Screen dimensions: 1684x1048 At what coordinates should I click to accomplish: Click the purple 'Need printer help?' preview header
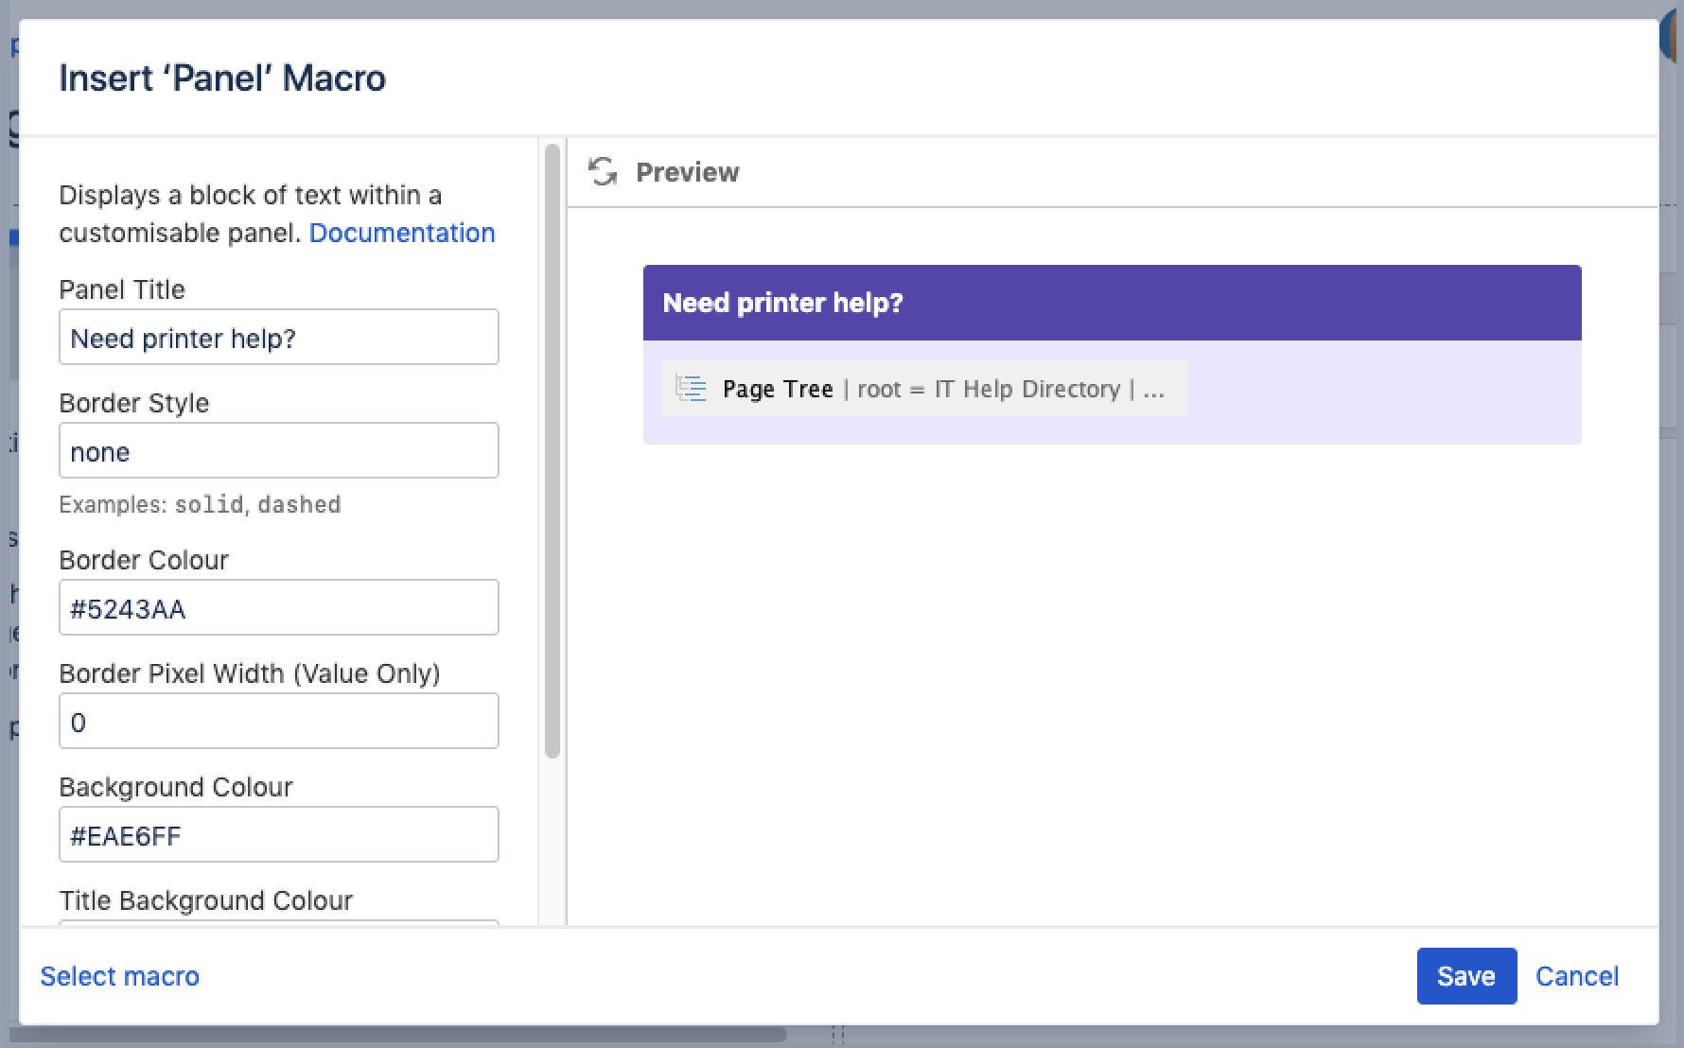tap(1112, 303)
